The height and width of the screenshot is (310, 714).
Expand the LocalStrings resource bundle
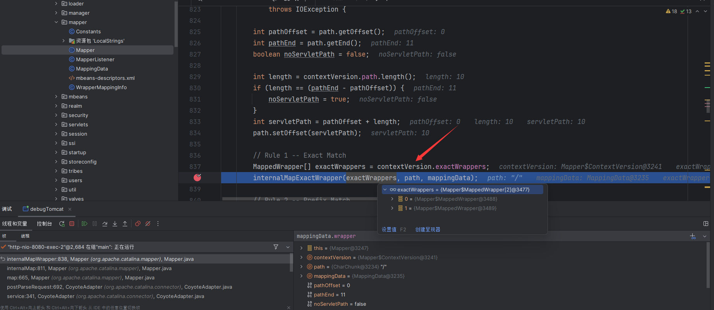coord(64,41)
